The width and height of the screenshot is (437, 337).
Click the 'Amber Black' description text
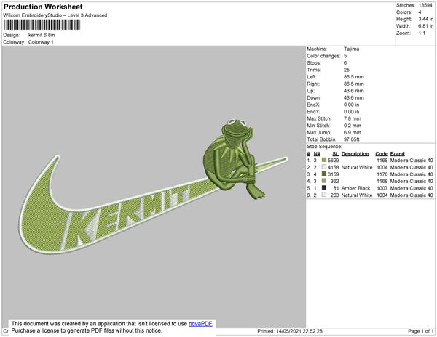pos(355,188)
